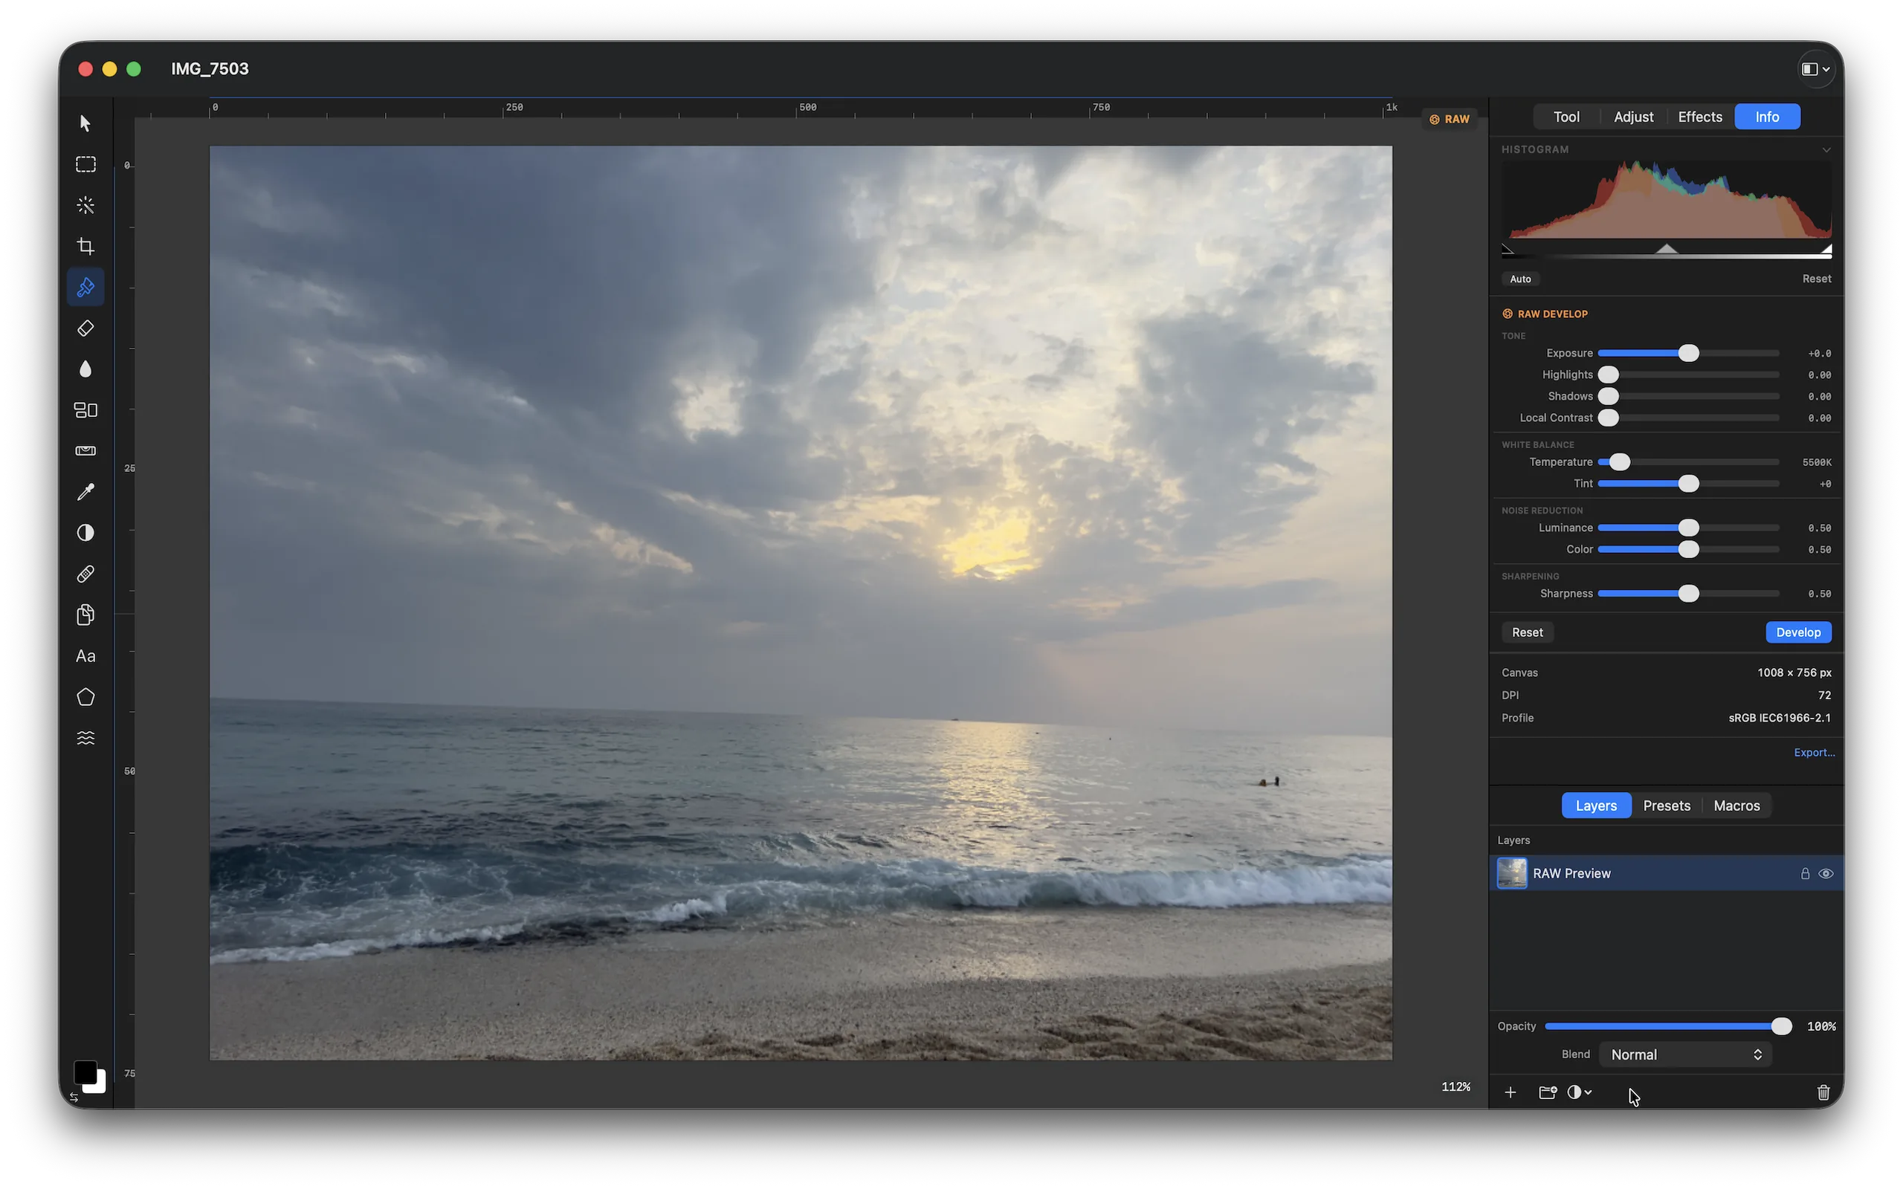The width and height of the screenshot is (1903, 1189).
Task: Select the eyedropper color picker tool
Action: click(x=85, y=492)
